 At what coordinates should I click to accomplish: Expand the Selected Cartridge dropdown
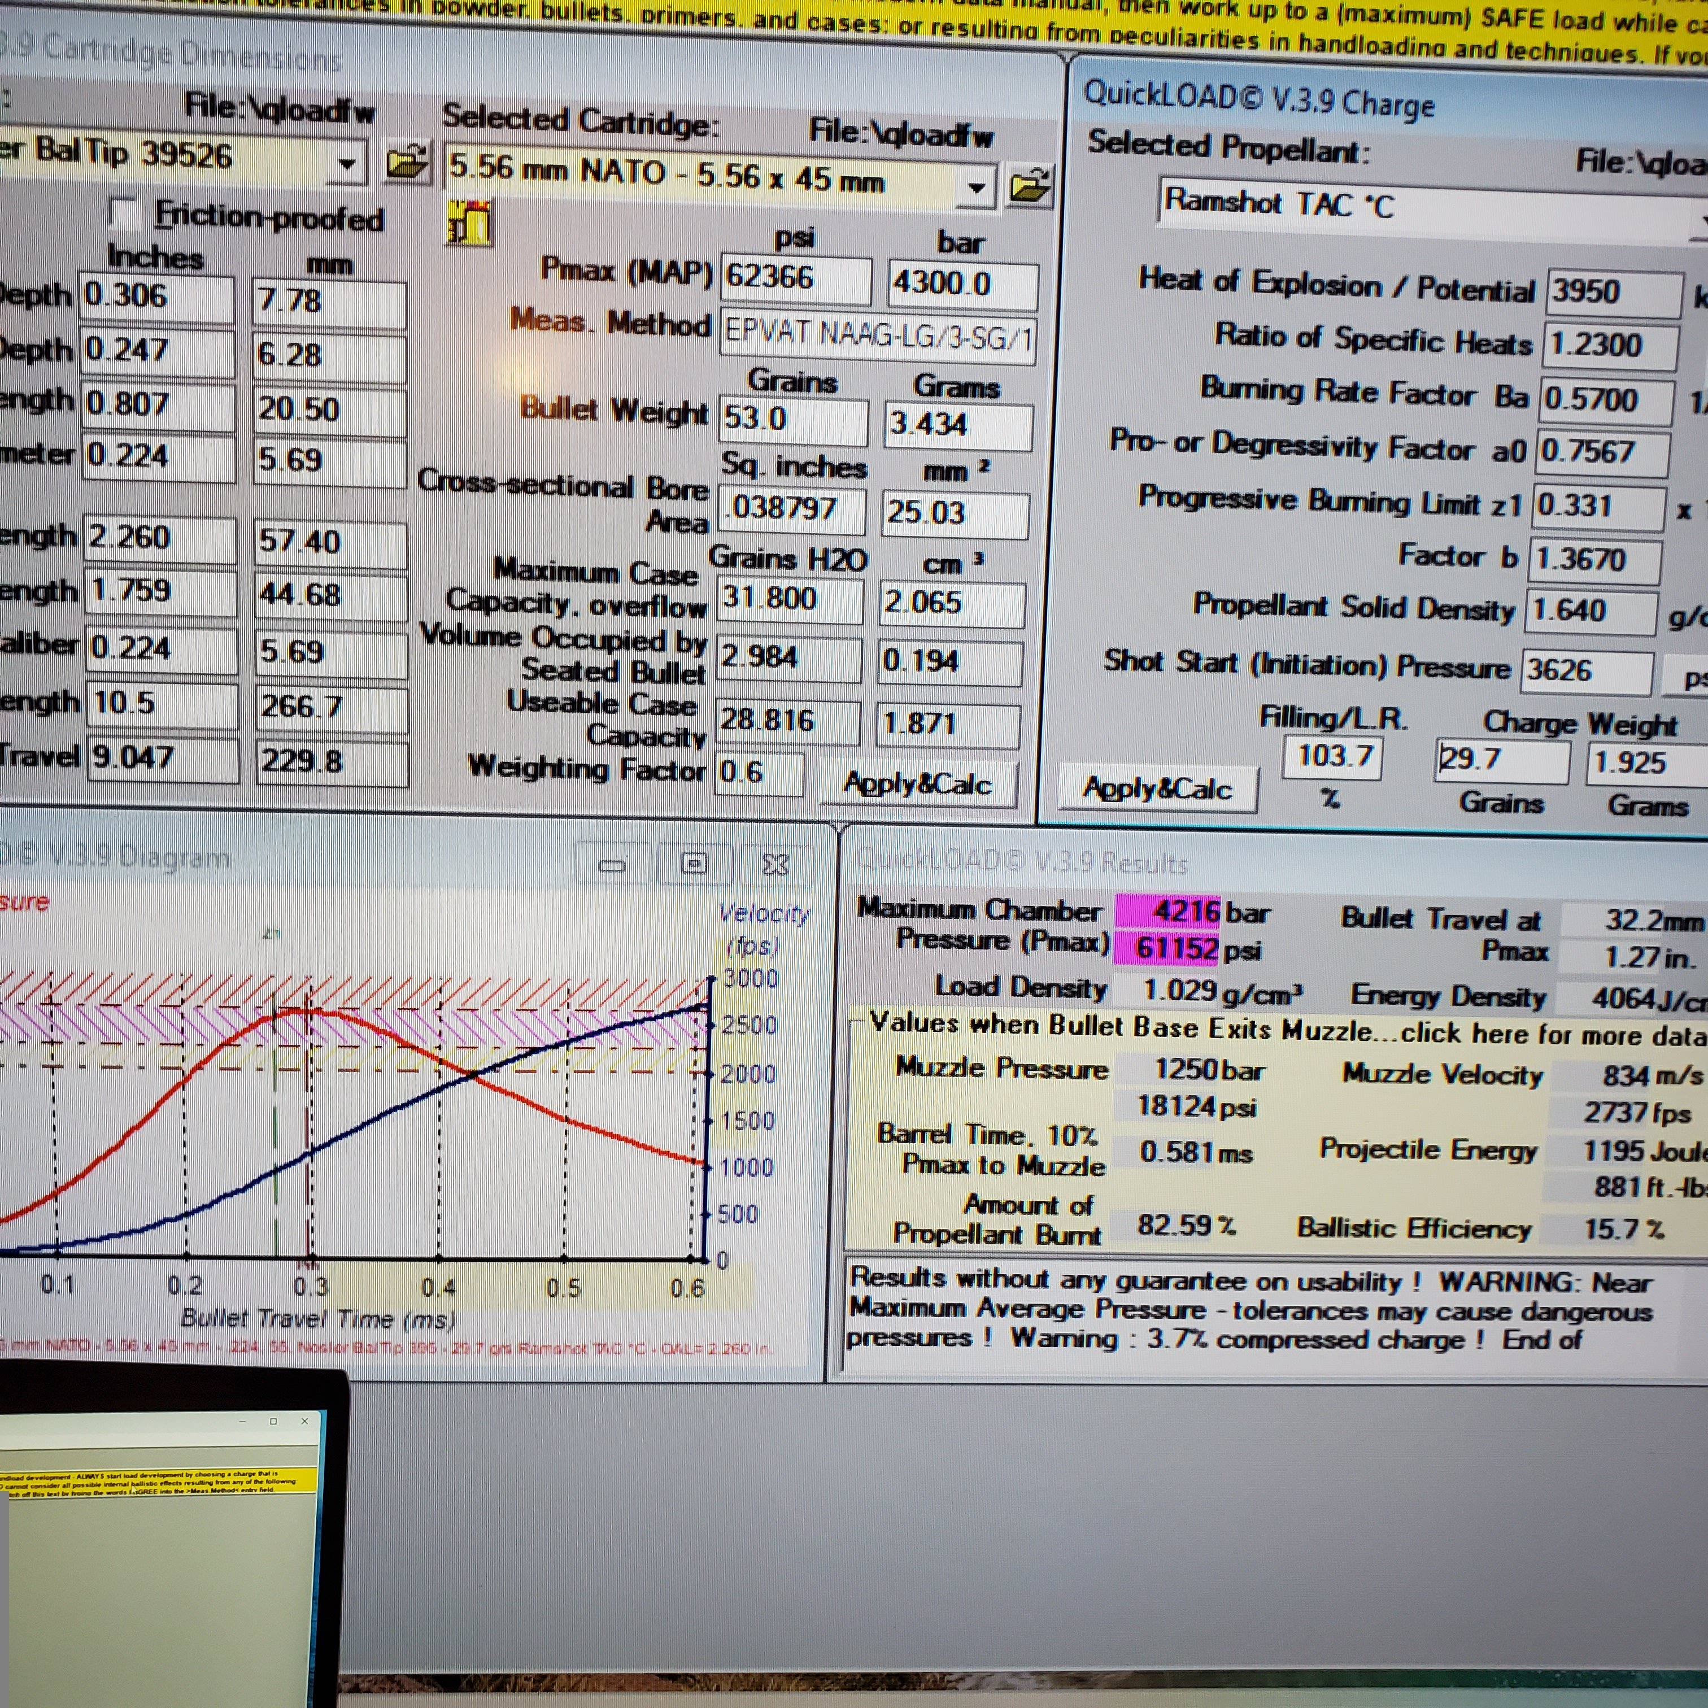click(x=976, y=188)
